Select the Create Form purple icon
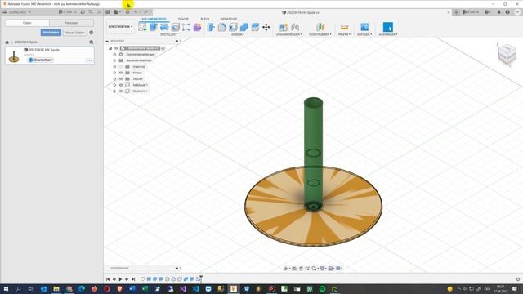Screen dimensions: 523x294 click(x=197, y=27)
